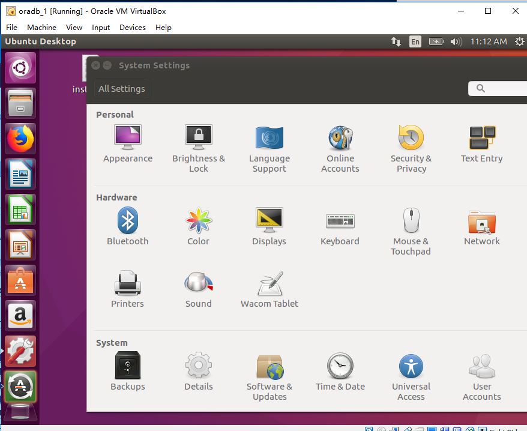Minimize the System Settings window

(x=107, y=65)
